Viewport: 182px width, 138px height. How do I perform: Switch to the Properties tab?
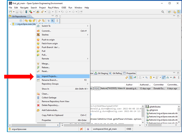click(130, 73)
